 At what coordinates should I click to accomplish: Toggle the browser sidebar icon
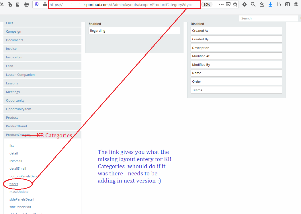click(x=288, y=4)
